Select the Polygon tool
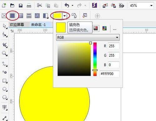 (x=5, y=98)
